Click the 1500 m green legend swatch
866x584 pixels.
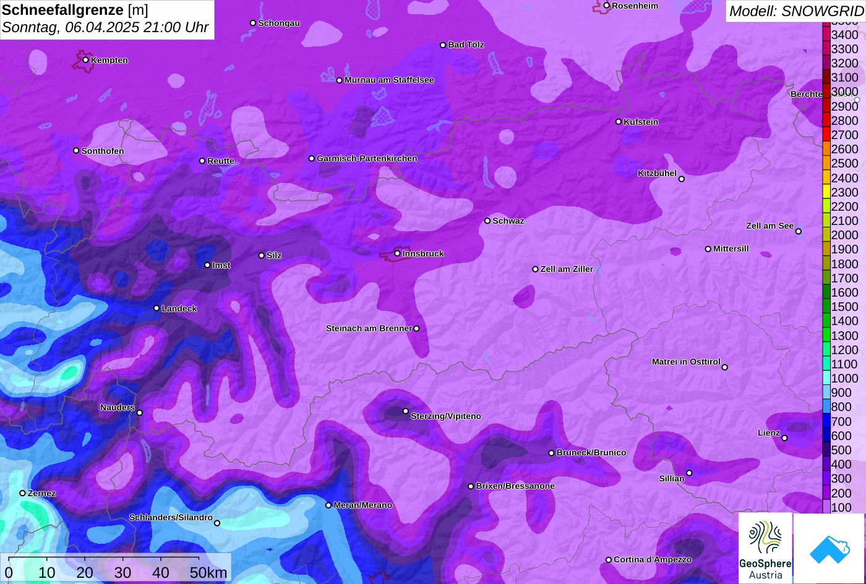(826, 307)
